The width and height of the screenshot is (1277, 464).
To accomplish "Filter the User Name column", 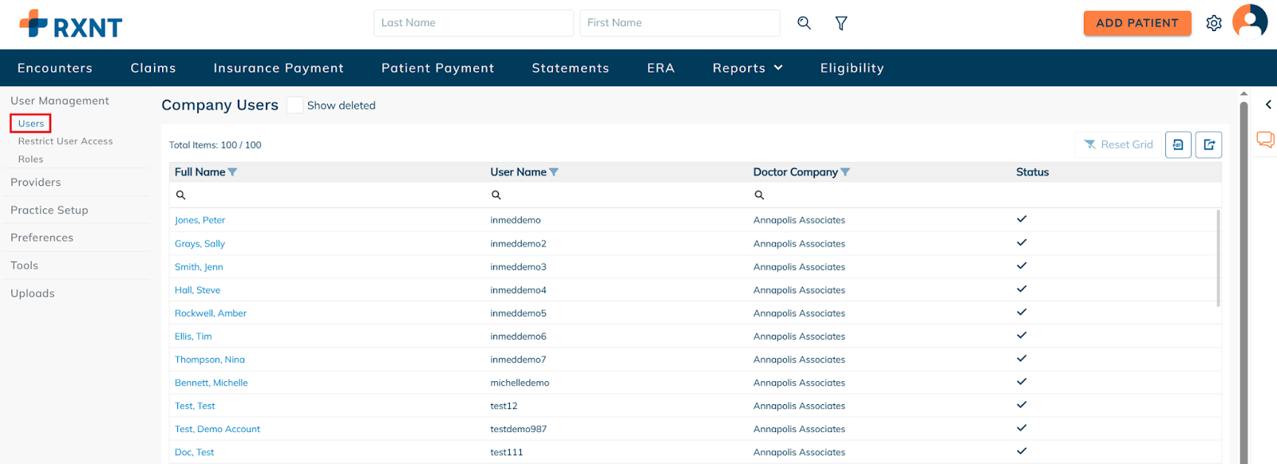I will coord(554,172).
